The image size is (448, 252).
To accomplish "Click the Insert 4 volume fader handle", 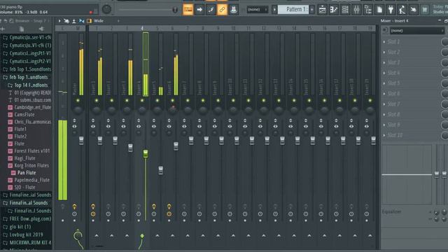I will tap(146, 153).
